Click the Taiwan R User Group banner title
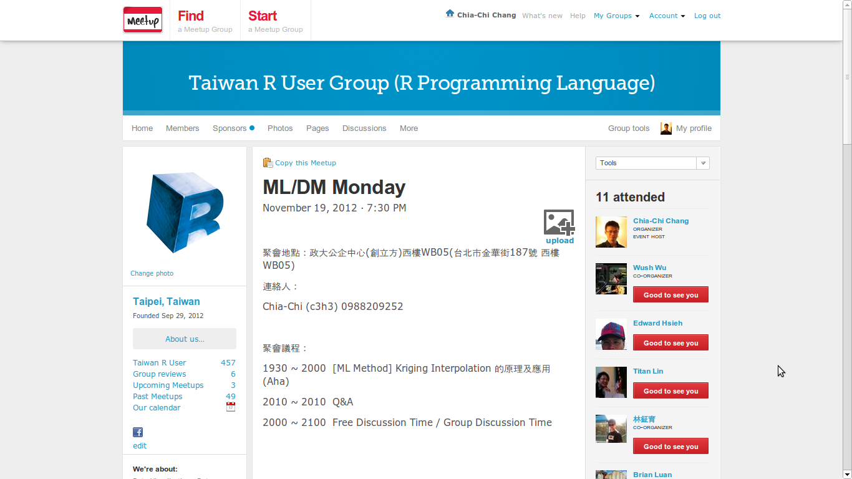 (422, 83)
